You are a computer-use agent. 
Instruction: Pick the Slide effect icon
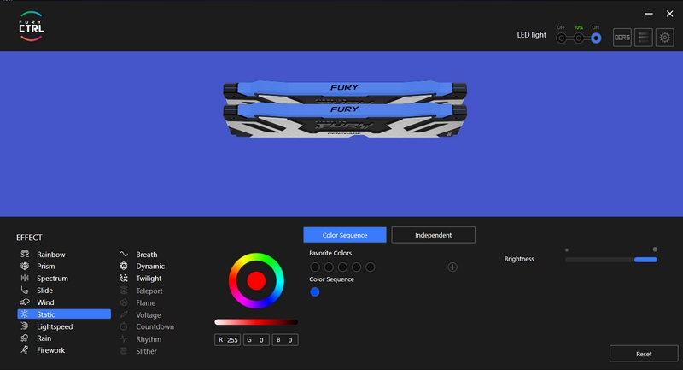[x=25, y=291]
